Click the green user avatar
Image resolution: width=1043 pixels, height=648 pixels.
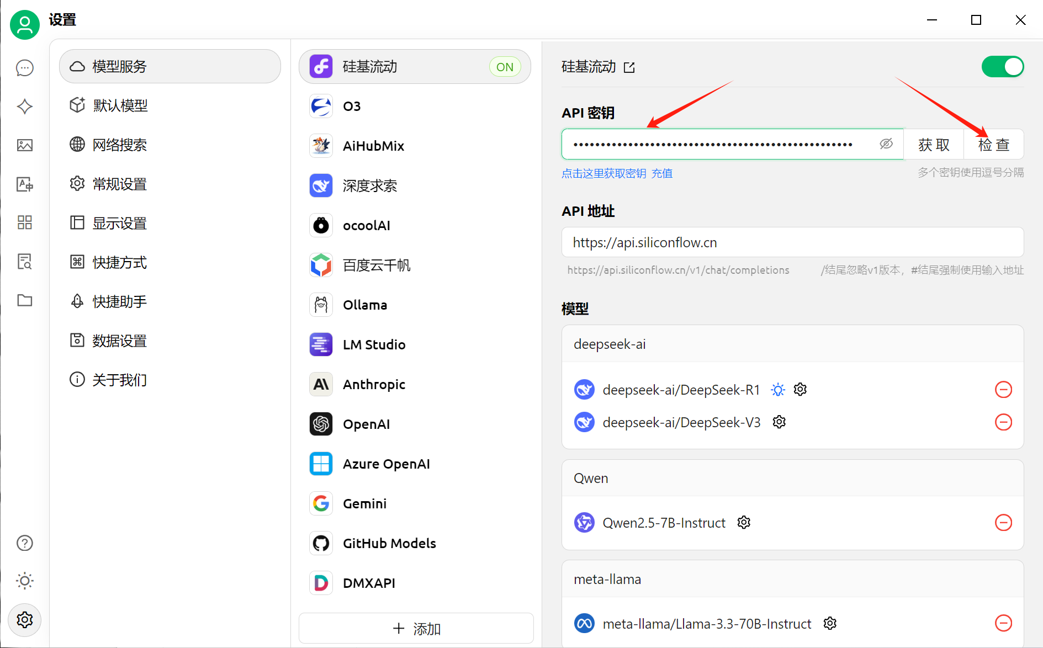(25, 24)
